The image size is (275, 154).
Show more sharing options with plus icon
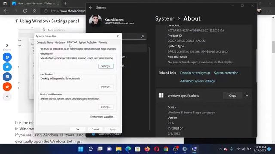7,96
